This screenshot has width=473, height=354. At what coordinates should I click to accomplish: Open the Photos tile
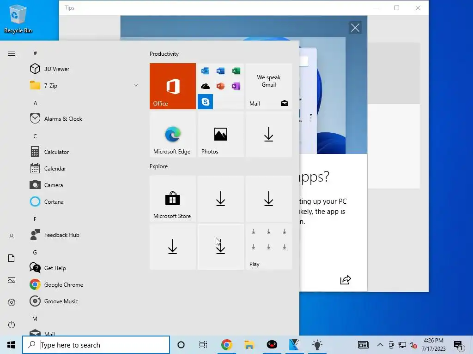[x=220, y=134]
